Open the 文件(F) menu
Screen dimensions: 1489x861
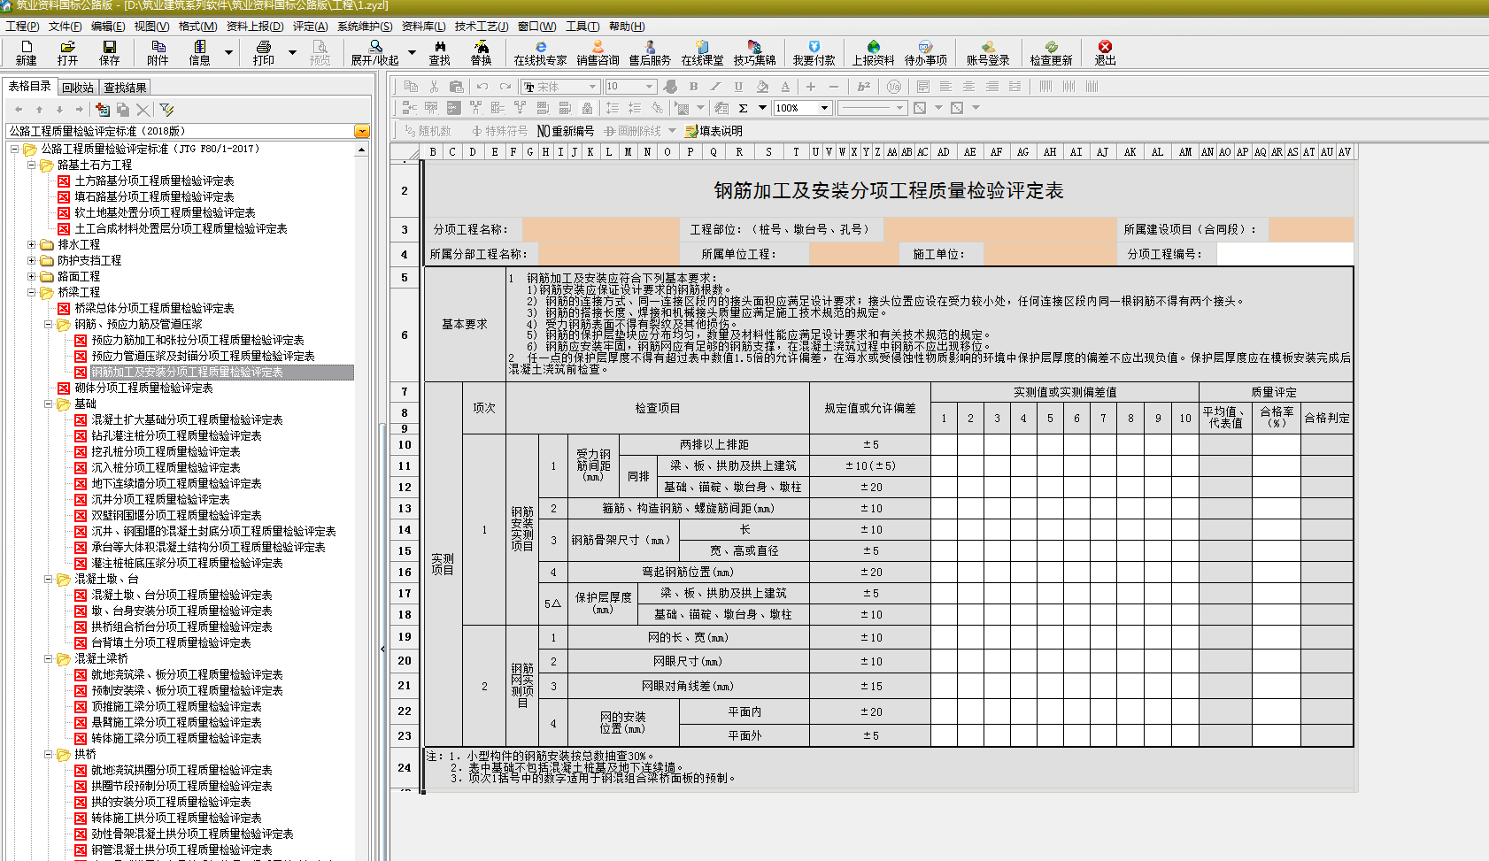65,27
